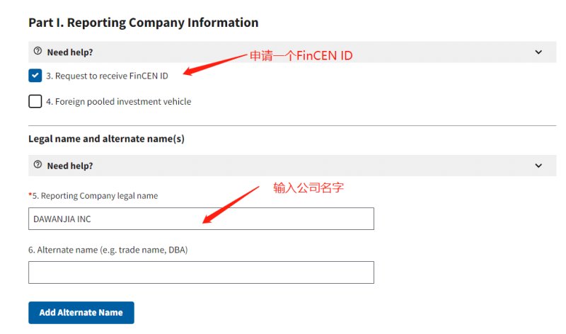Expand the help chevron under the Legal name section
This screenshot has height=334, width=566.
[538, 166]
